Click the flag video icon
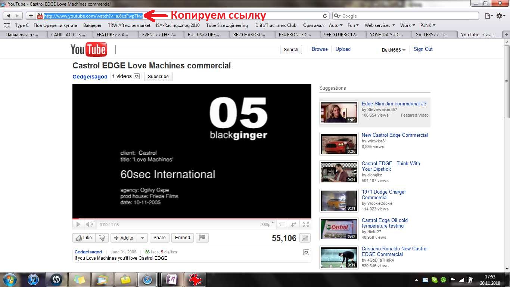 coord(202,238)
